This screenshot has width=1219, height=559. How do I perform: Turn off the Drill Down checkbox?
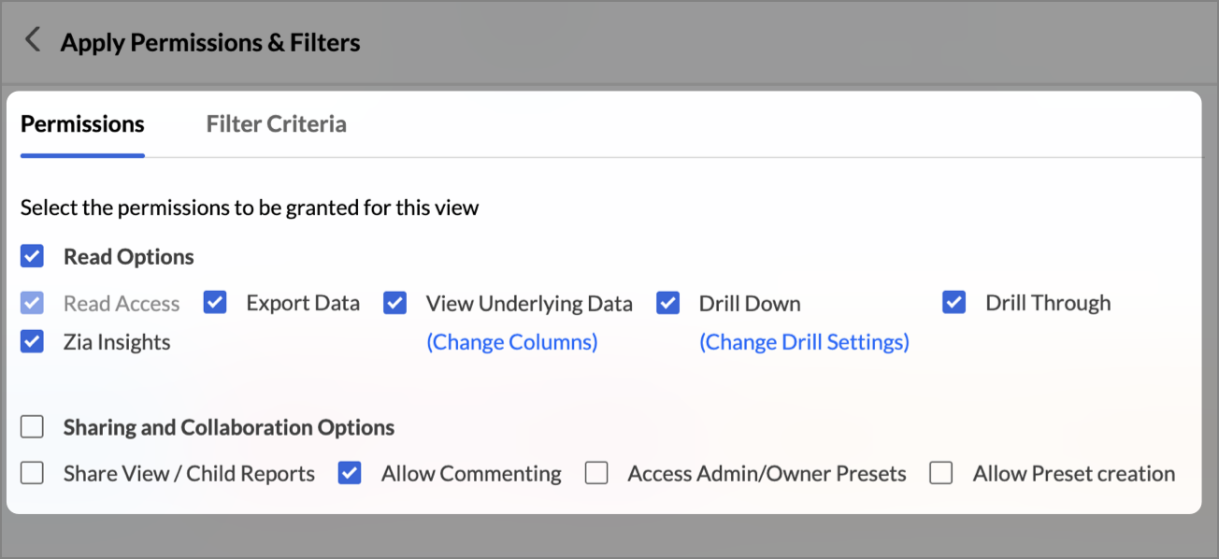pos(667,303)
